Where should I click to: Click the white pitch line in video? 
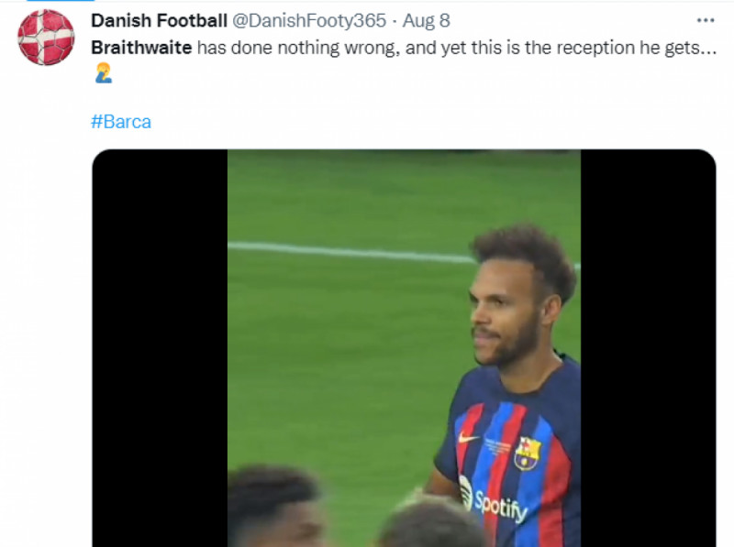click(349, 252)
